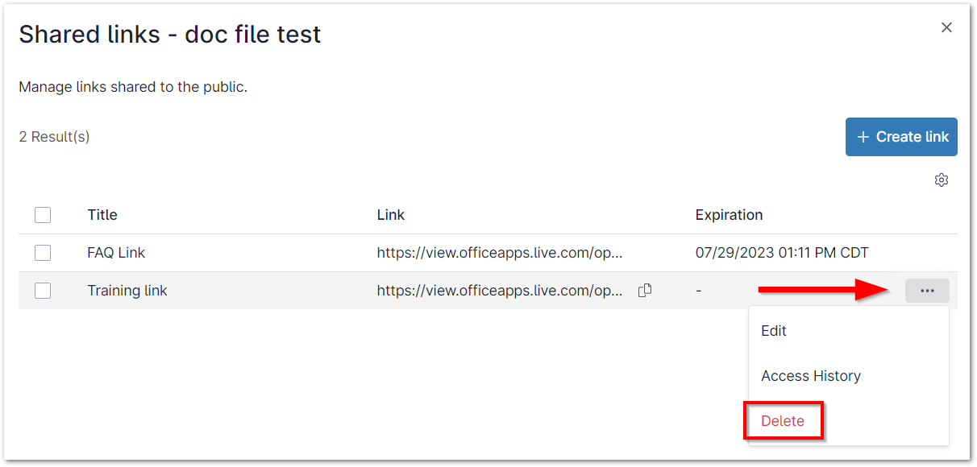The width and height of the screenshot is (977, 467).
Task: Check the Training link row checkbox
Action: click(x=44, y=290)
